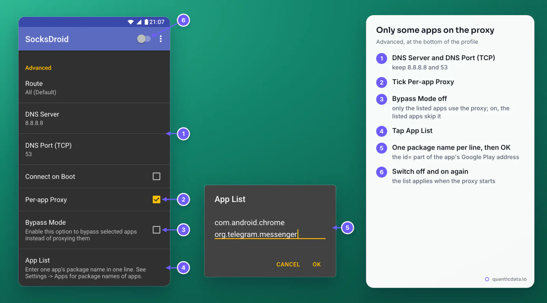Image resolution: width=547 pixels, height=303 pixels.
Task: Tick the Bypass Mode checkbox
Action: click(x=156, y=230)
